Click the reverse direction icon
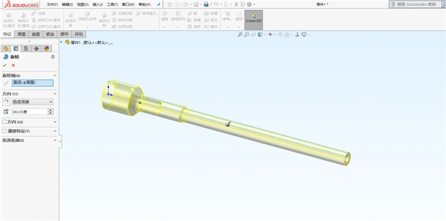Screen dimensions: 446x221 pos(6,102)
